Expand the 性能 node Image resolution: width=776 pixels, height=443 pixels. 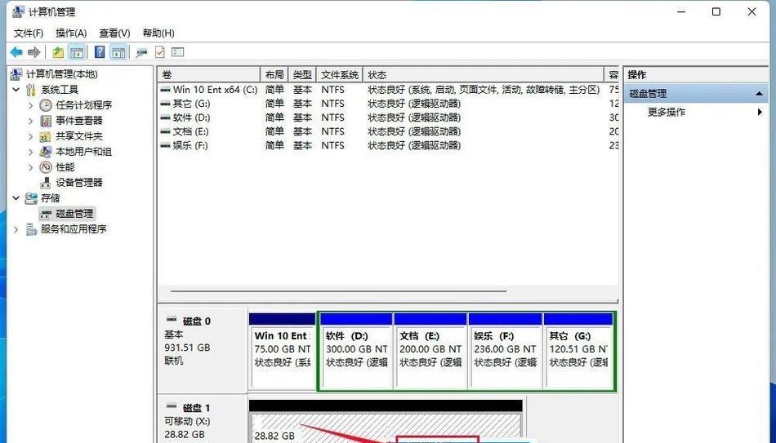click(31, 167)
